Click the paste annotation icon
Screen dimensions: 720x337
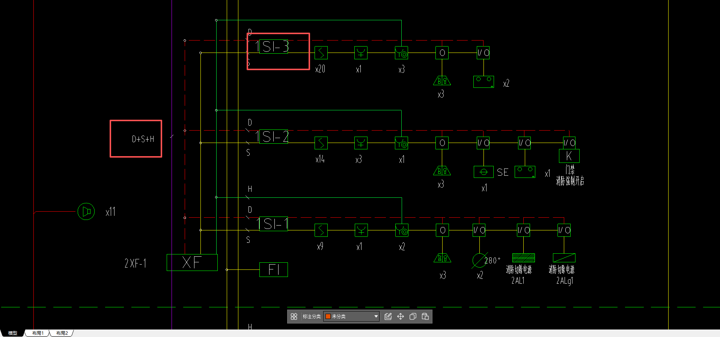tap(425, 317)
